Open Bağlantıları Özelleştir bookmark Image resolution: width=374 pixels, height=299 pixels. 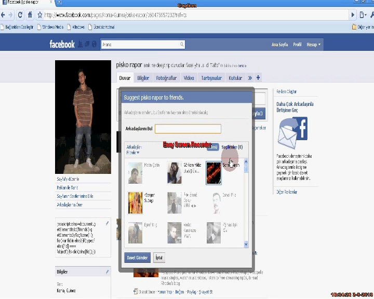(x=17, y=27)
